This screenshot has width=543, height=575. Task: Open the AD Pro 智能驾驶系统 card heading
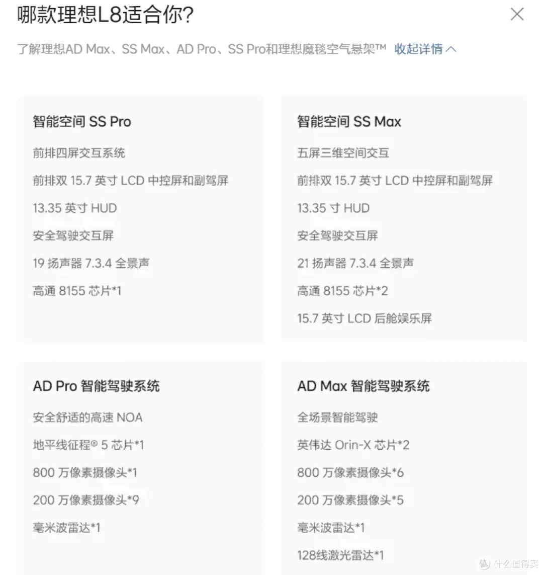(97, 386)
